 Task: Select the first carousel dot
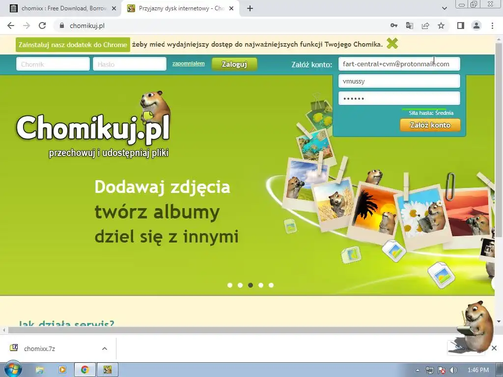[230, 285]
